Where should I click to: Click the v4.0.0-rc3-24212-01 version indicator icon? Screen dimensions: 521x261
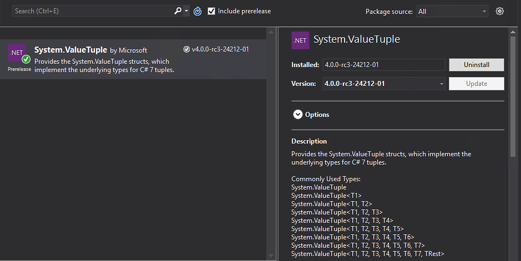[186, 49]
